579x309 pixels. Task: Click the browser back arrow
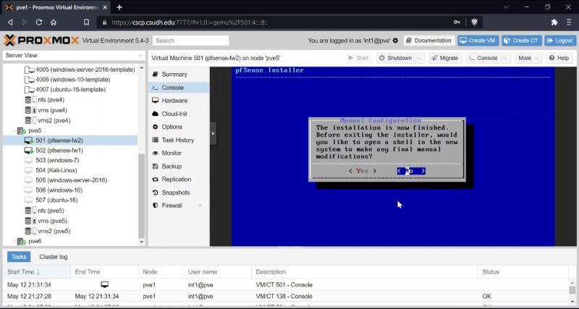[x=10, y=22]
